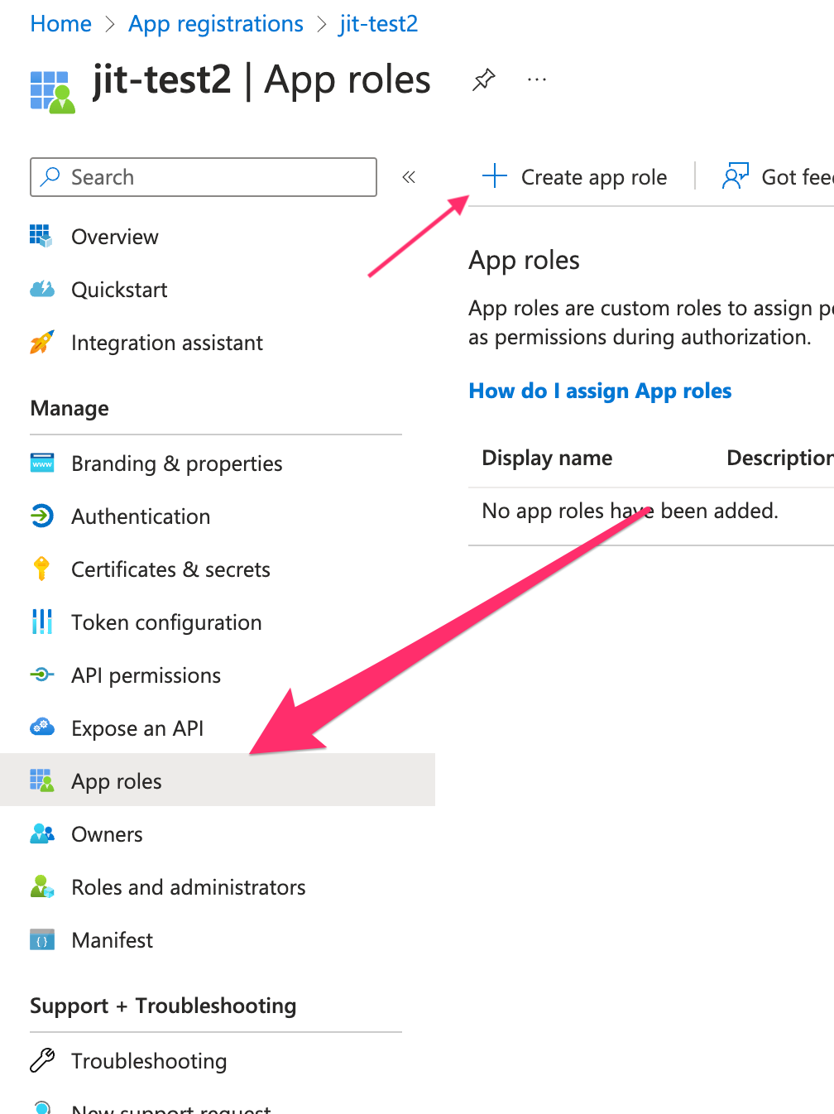Open Troubleshooting under Support

click(149, 1061)
